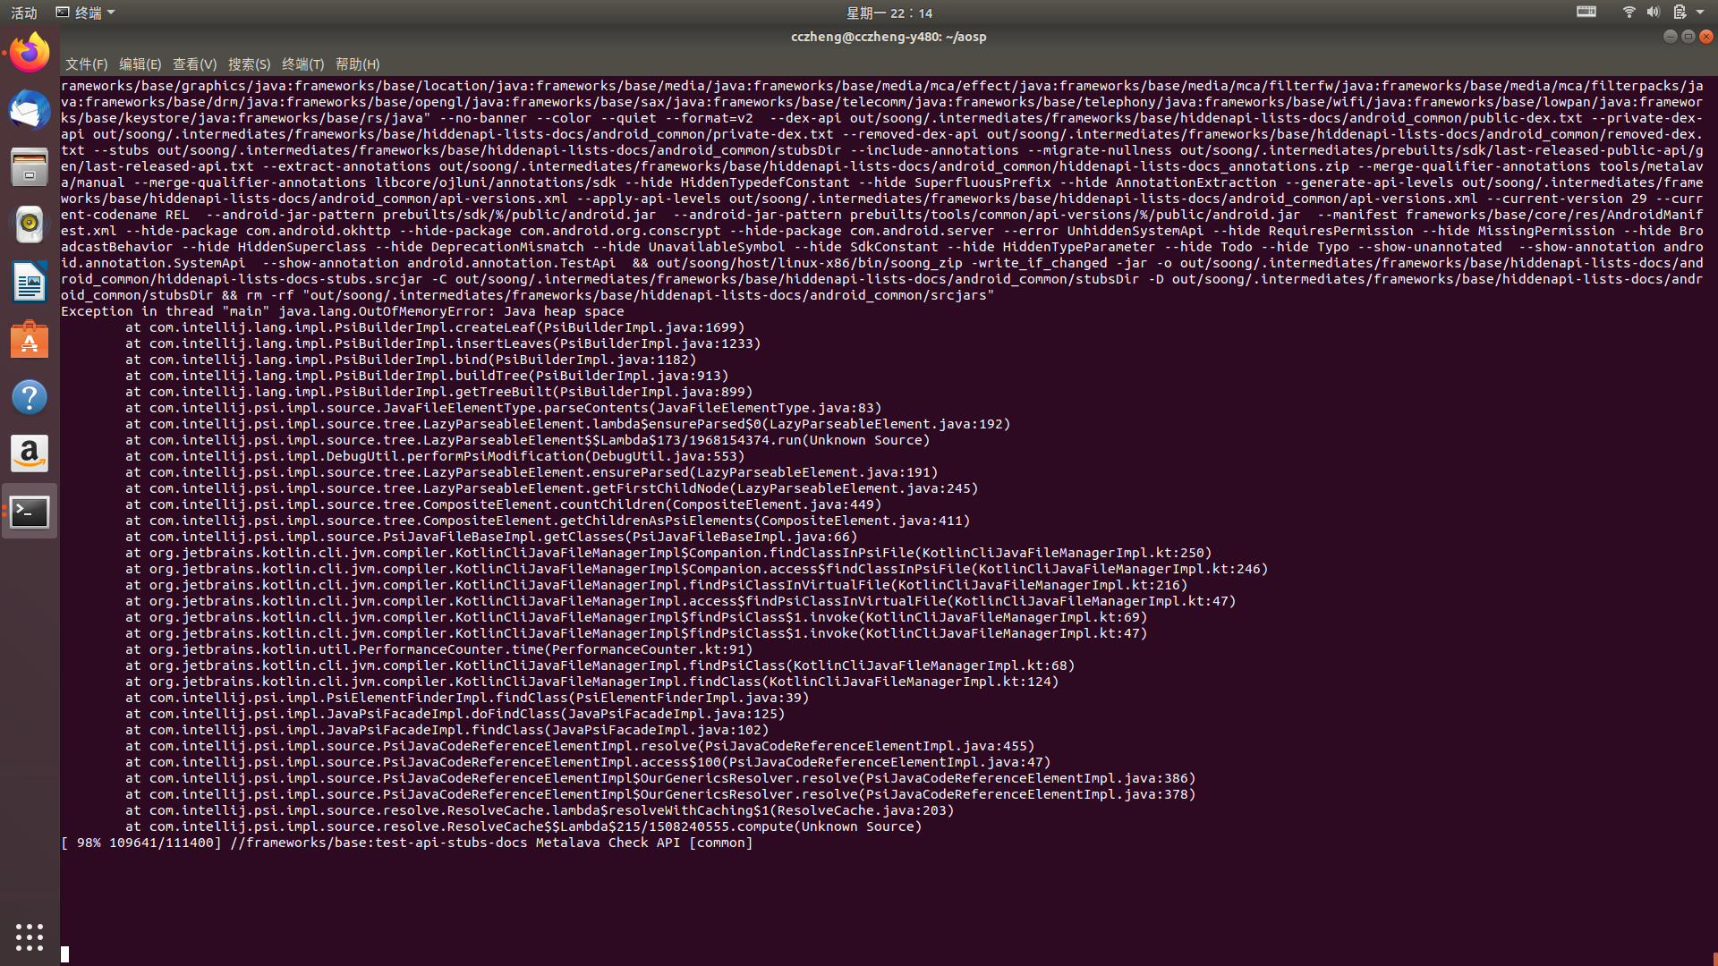1718x966 pixels.
Task: Click the keyboard layout indicator in top bar
Action: pos(1586,13)
